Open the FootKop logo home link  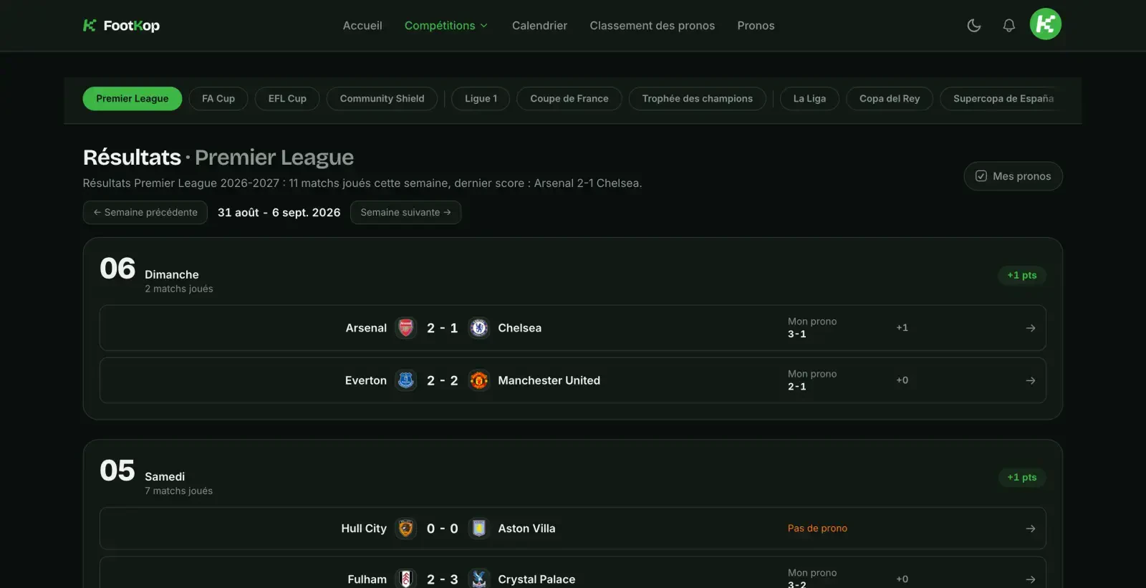click(x=121, y=26)
